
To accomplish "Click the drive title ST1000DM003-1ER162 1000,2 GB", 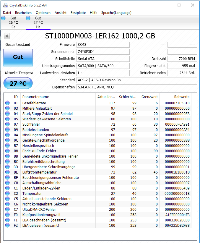I will (x=100, y=36).
